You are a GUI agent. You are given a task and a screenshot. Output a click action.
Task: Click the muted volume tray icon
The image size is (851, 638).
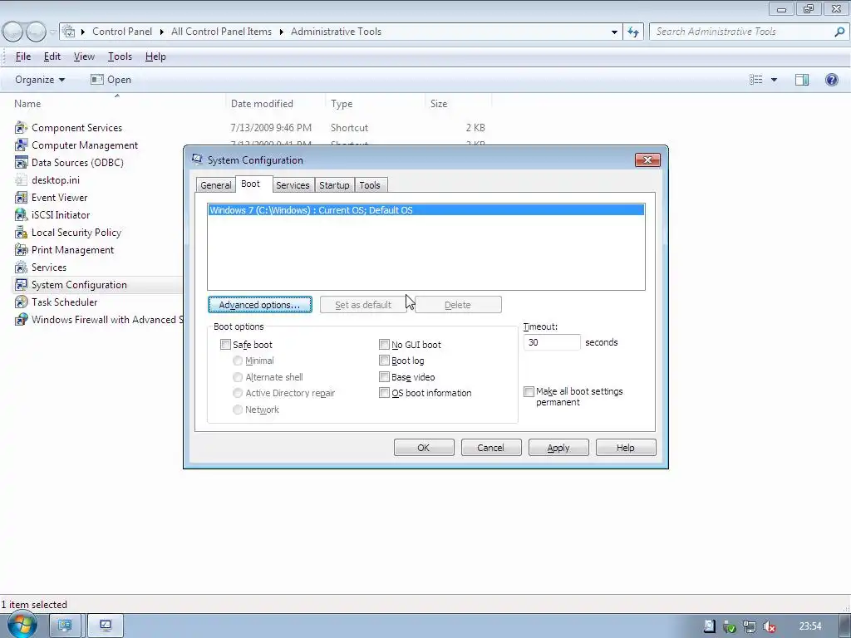click(769, 626)
